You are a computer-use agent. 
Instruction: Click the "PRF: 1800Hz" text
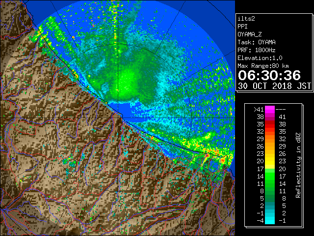click(x=257, y=50)
